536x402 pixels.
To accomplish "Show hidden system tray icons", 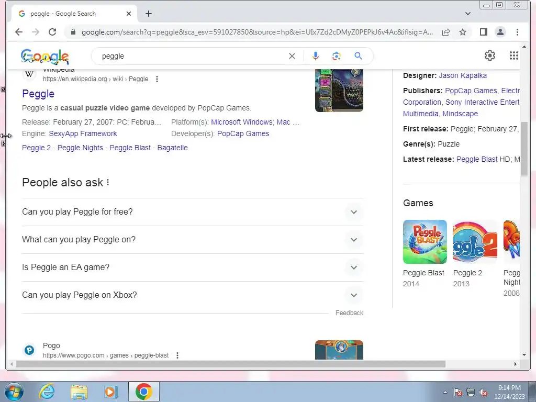I will tap(445, 392).
